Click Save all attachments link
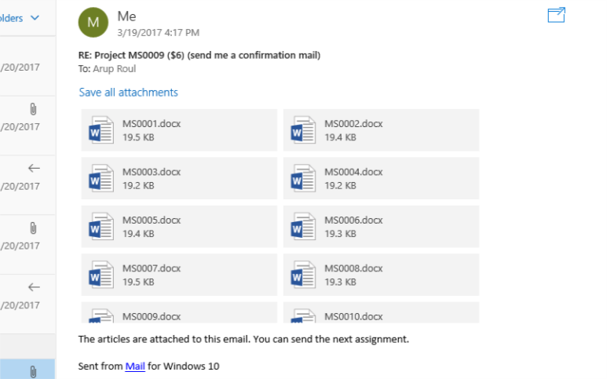This screenshot has height=379, width=607. coord(129,93)
